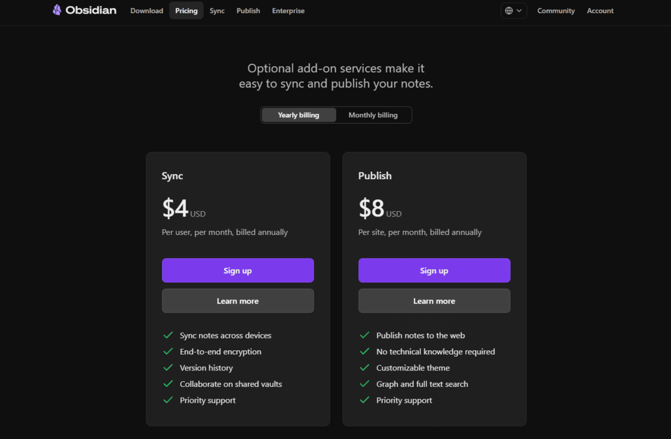Open the Enterprise nav link
The image size is (671, 439).
(288, 11)
